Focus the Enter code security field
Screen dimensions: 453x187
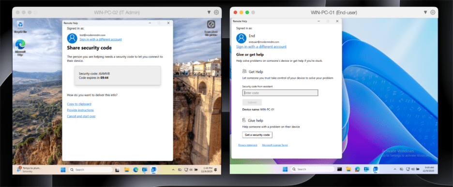coord(280,93)
